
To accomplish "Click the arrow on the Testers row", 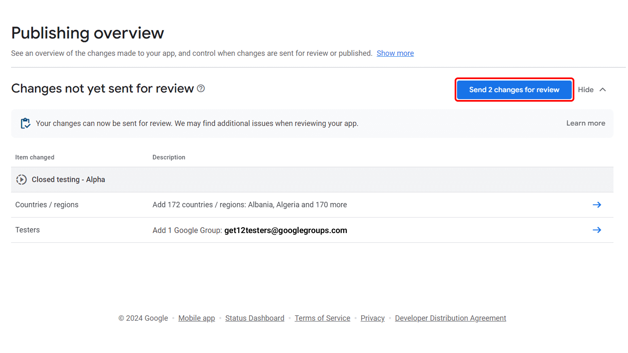I will [597, 230].
